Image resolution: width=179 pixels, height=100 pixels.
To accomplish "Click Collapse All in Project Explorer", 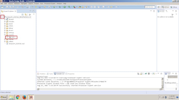I will click(23, 15).
